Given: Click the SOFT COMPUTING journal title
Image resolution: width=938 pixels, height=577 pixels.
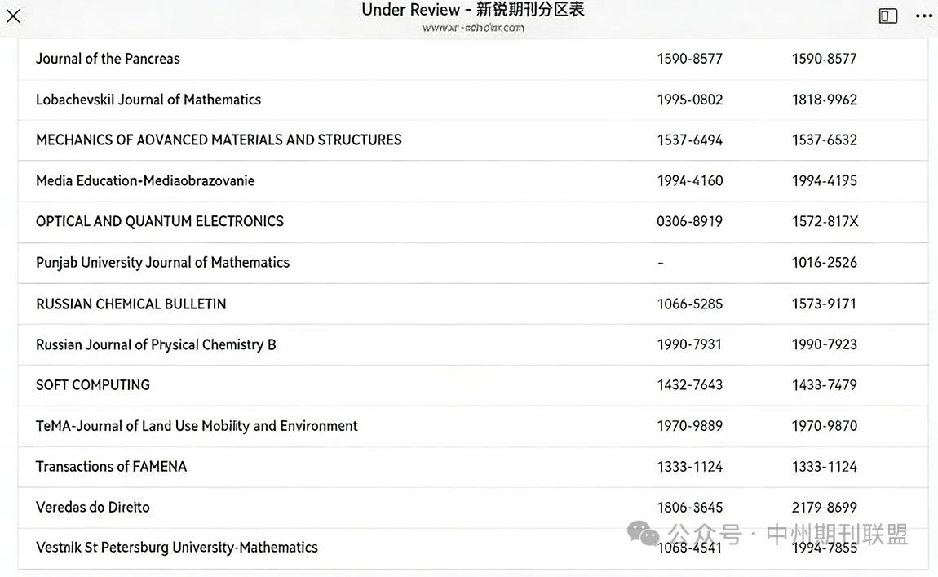Looking at the screenshot, I should tap(92, 384).
